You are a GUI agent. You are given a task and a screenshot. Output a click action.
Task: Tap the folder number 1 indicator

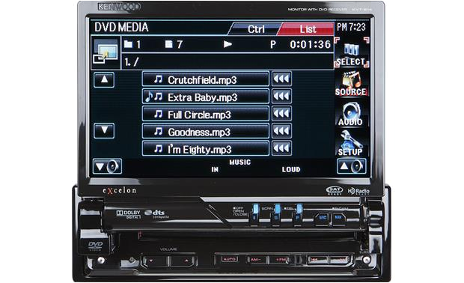click(x=132, y=44)
